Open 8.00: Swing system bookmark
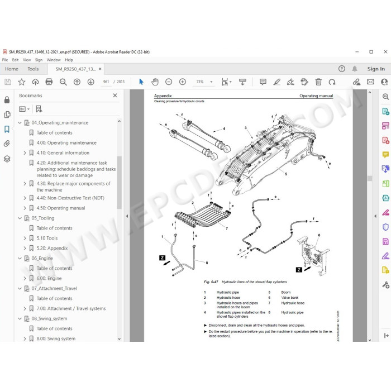 click(56, 338)
